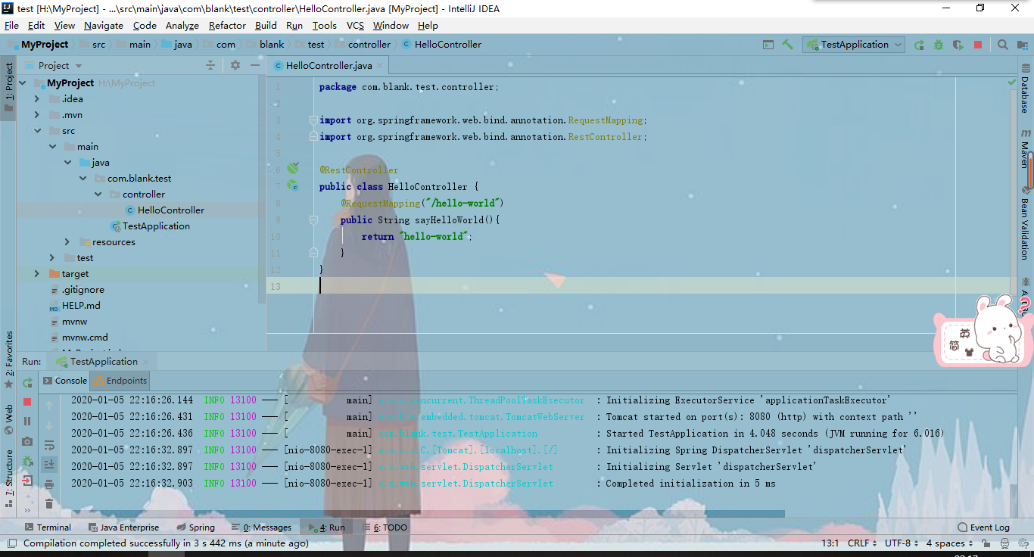Select the Console tab

[65, 381]
